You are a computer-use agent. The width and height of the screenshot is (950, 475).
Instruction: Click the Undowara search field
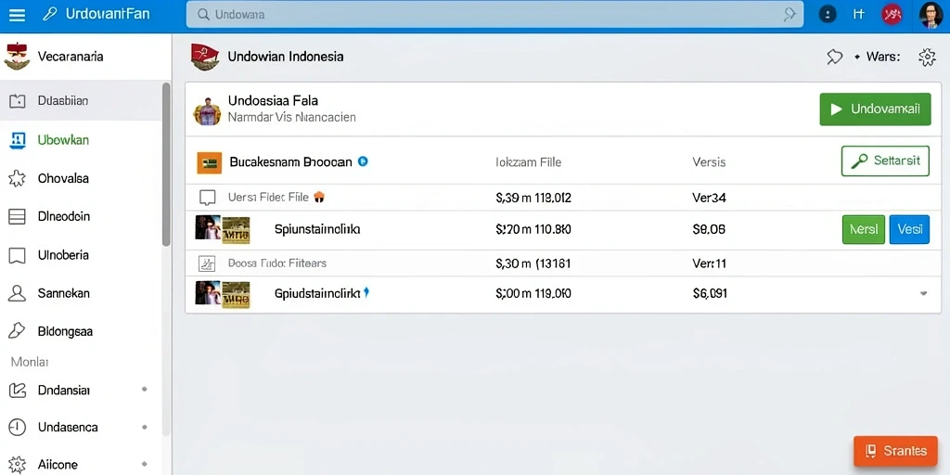(x=494, y=15)
